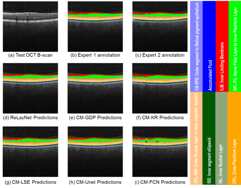Pick the lavender OS-RPE legend swatch
Image resolution: width=241 pixels, height=188 pixels.
[x=197, y=46]
